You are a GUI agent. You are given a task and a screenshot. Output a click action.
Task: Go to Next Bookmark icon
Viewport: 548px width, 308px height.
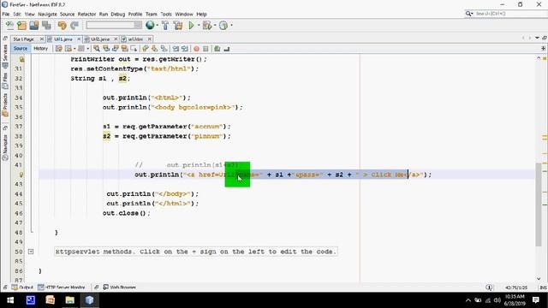(154, 49)
